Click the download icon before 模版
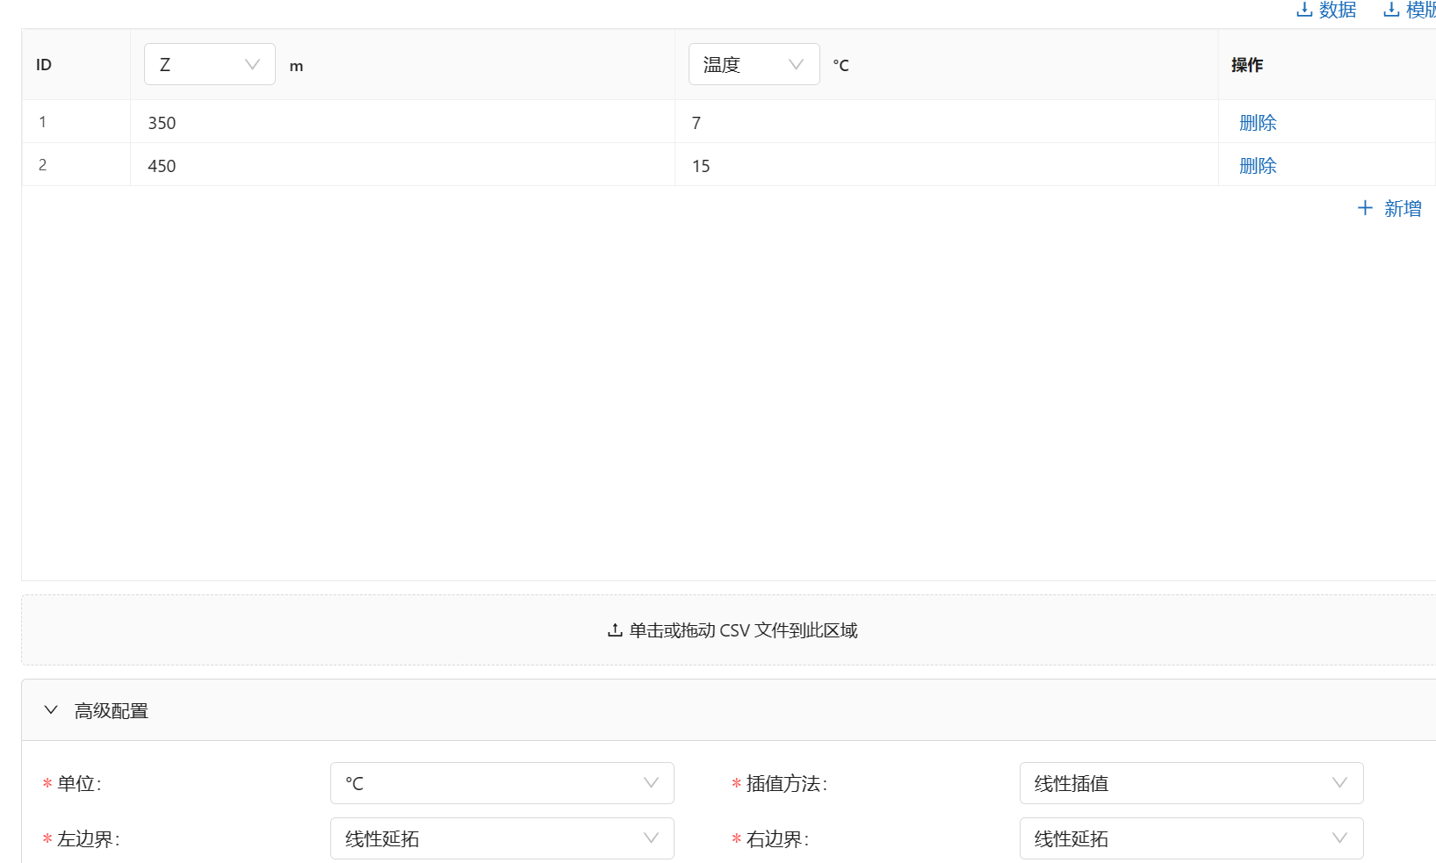Screen dimensions: 1436x863 pos(1391,10)
